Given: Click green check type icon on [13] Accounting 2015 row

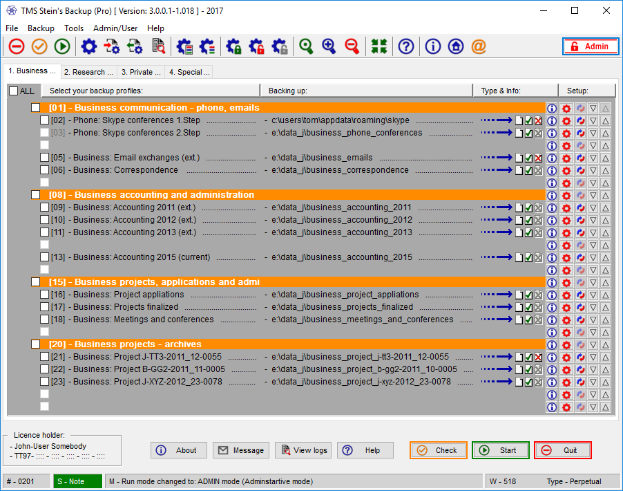Looking at the screenshot, I should [x=529, y=258].
